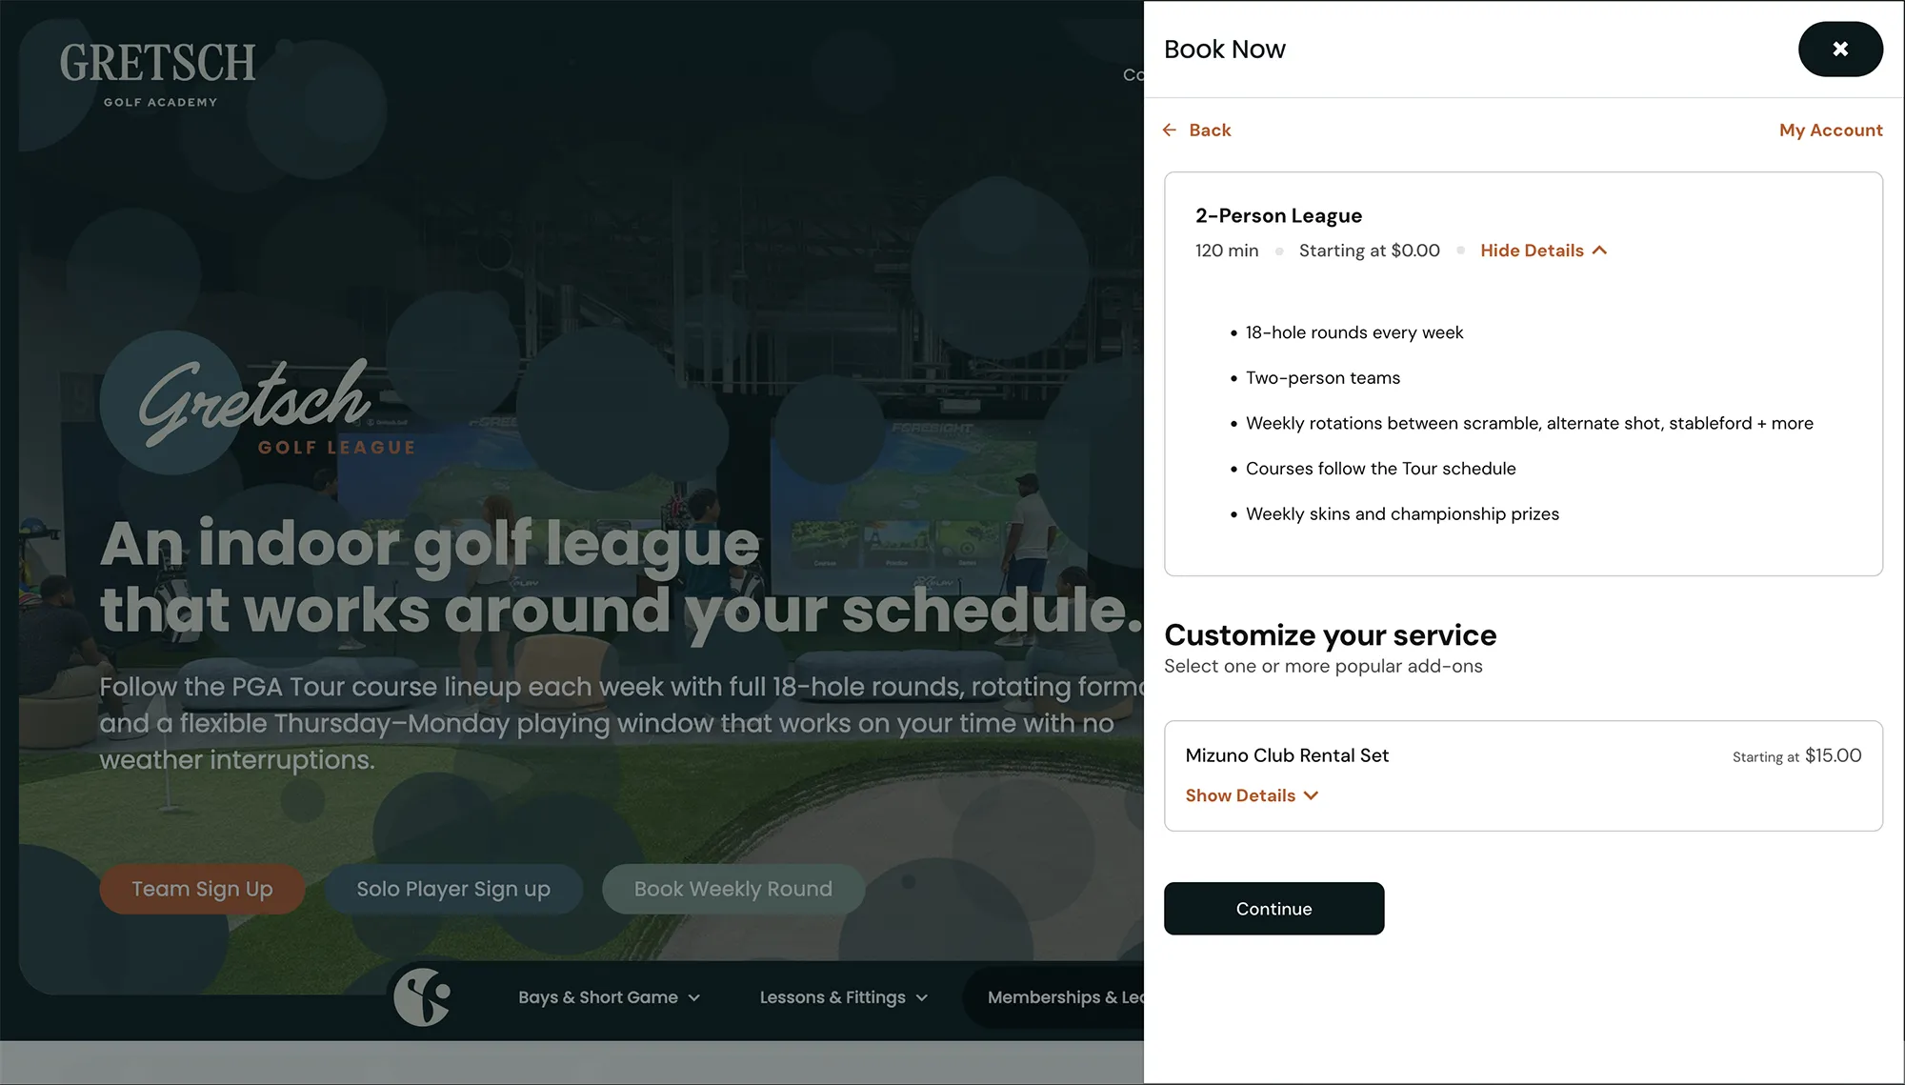Click the '120 min' duration text
The width and height of the screenshot is (1905, 1085).
pyautogui.click(x=1227, y=251)
